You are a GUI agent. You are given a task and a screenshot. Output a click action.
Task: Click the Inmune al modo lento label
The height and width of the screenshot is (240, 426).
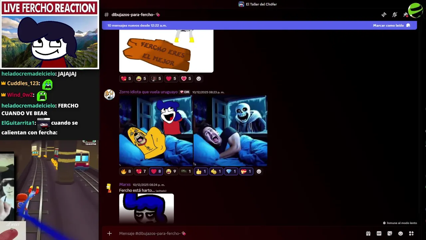pos(402,223)
